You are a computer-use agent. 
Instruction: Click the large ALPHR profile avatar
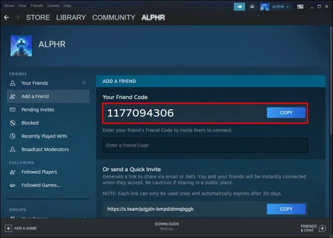tap(21, 46)
